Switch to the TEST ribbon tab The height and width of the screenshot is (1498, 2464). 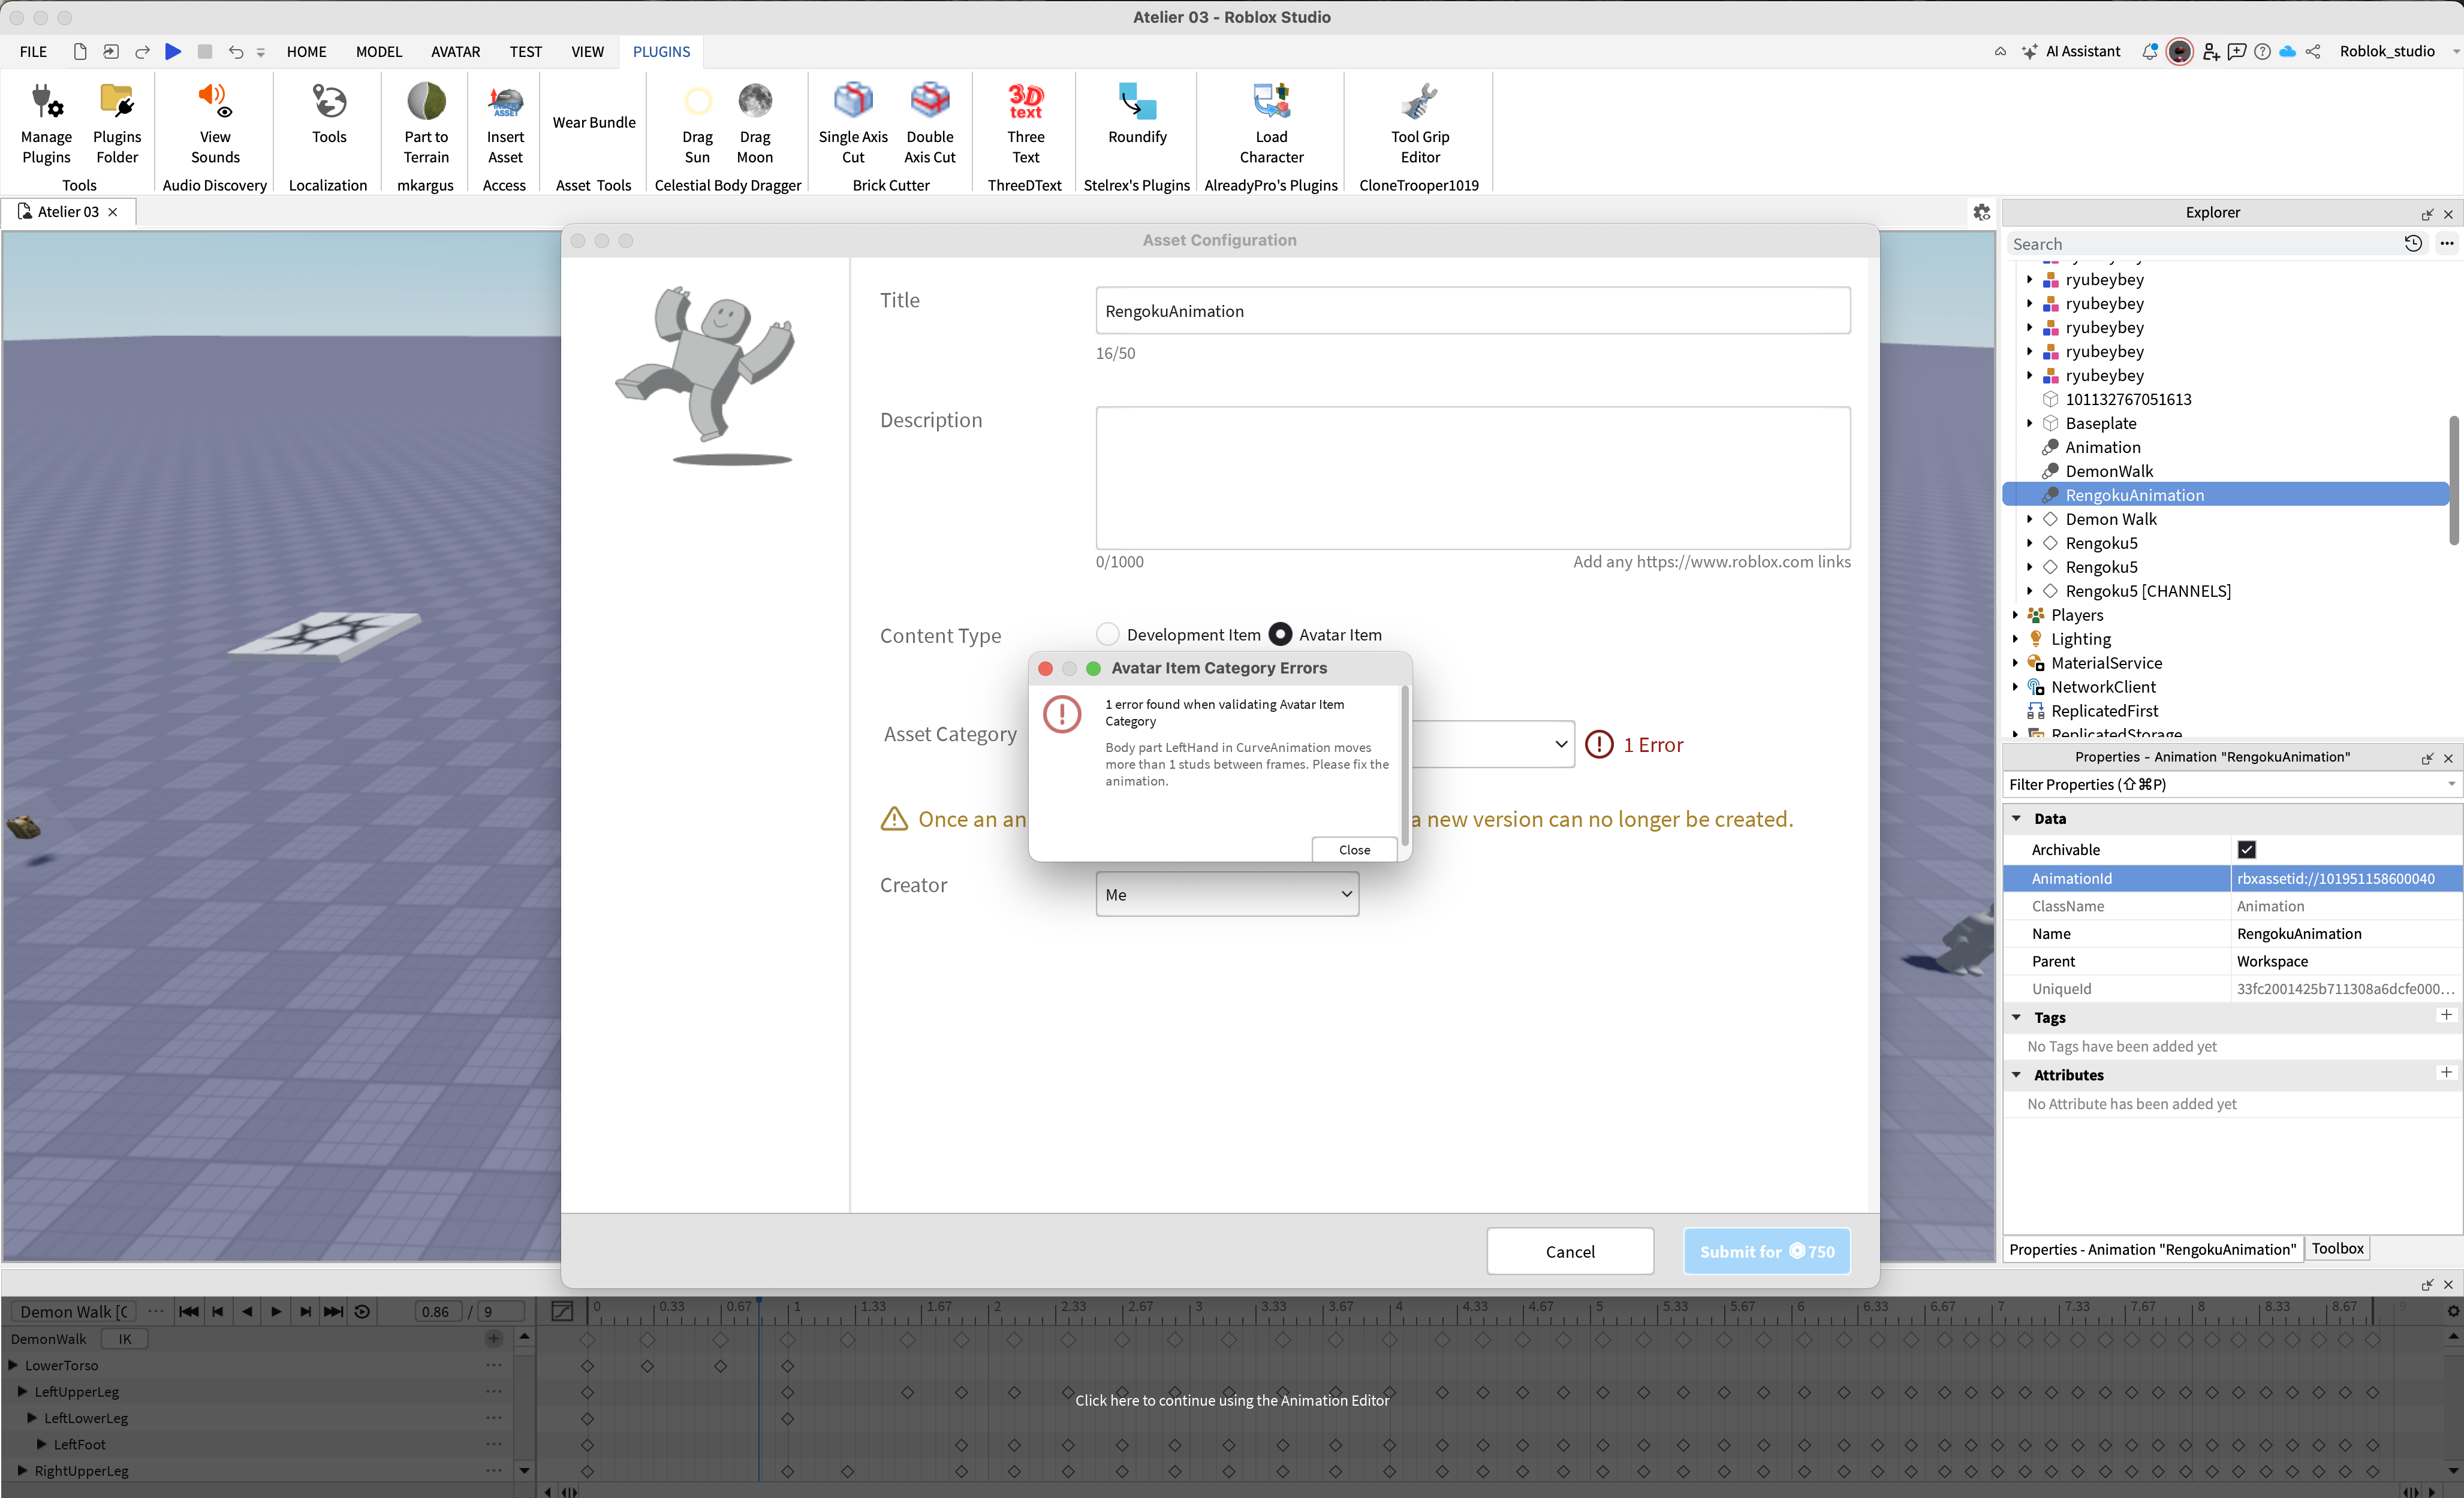pyautogui.click(x=525, y=51)
